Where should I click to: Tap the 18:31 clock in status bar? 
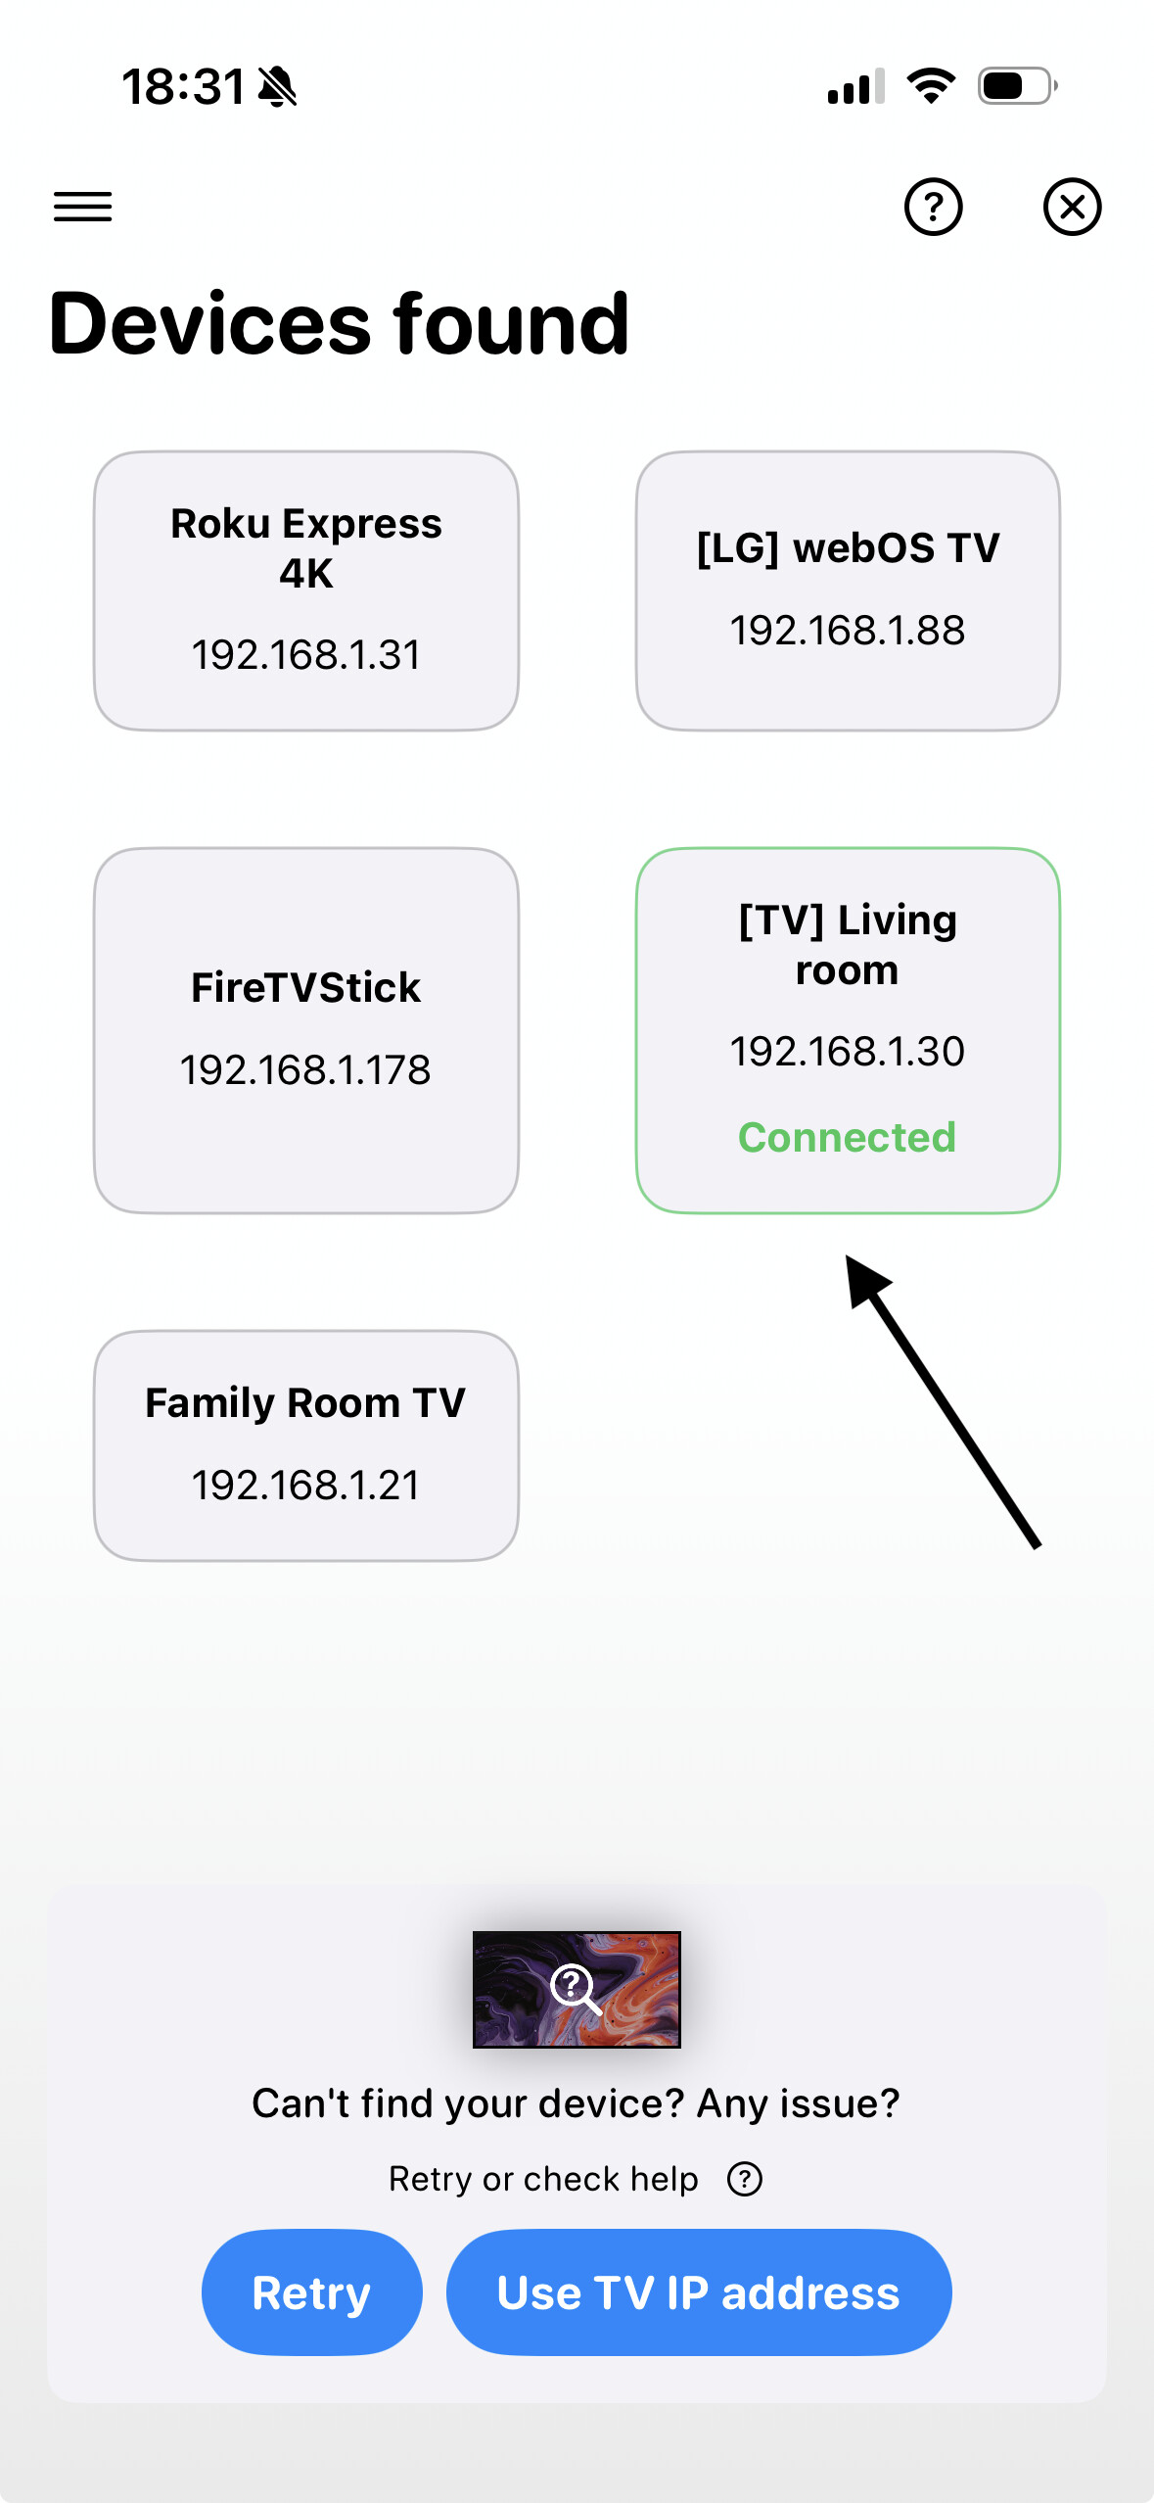(183, 87)
